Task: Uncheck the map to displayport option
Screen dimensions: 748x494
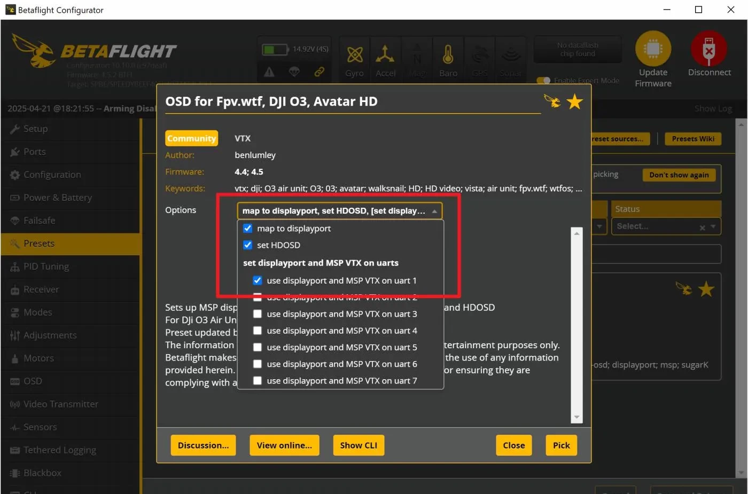Action: (x=247, y=229)
